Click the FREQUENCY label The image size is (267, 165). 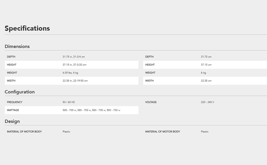[x=15, y=102]
